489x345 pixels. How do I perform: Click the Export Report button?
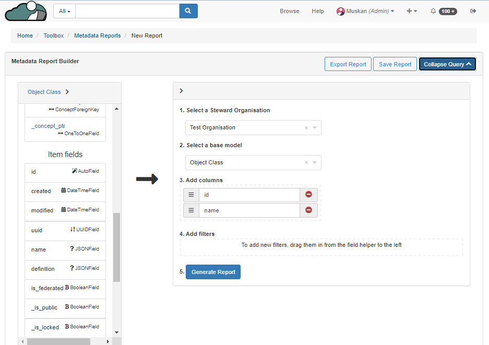point(348,64)
